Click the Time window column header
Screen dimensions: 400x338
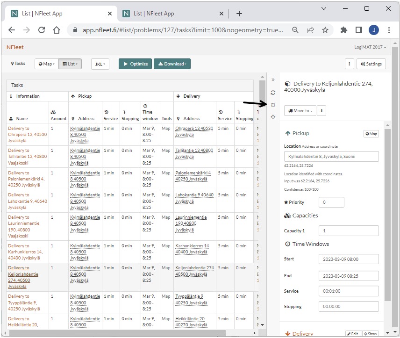150,112
